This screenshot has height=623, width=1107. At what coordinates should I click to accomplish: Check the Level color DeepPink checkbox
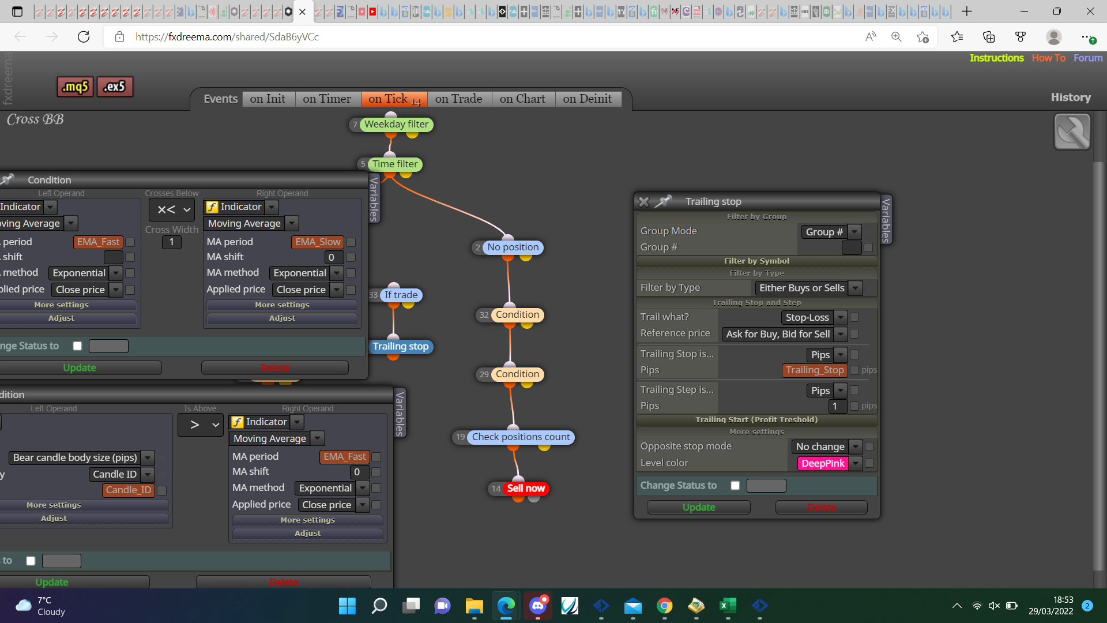(x=869, y=463)
